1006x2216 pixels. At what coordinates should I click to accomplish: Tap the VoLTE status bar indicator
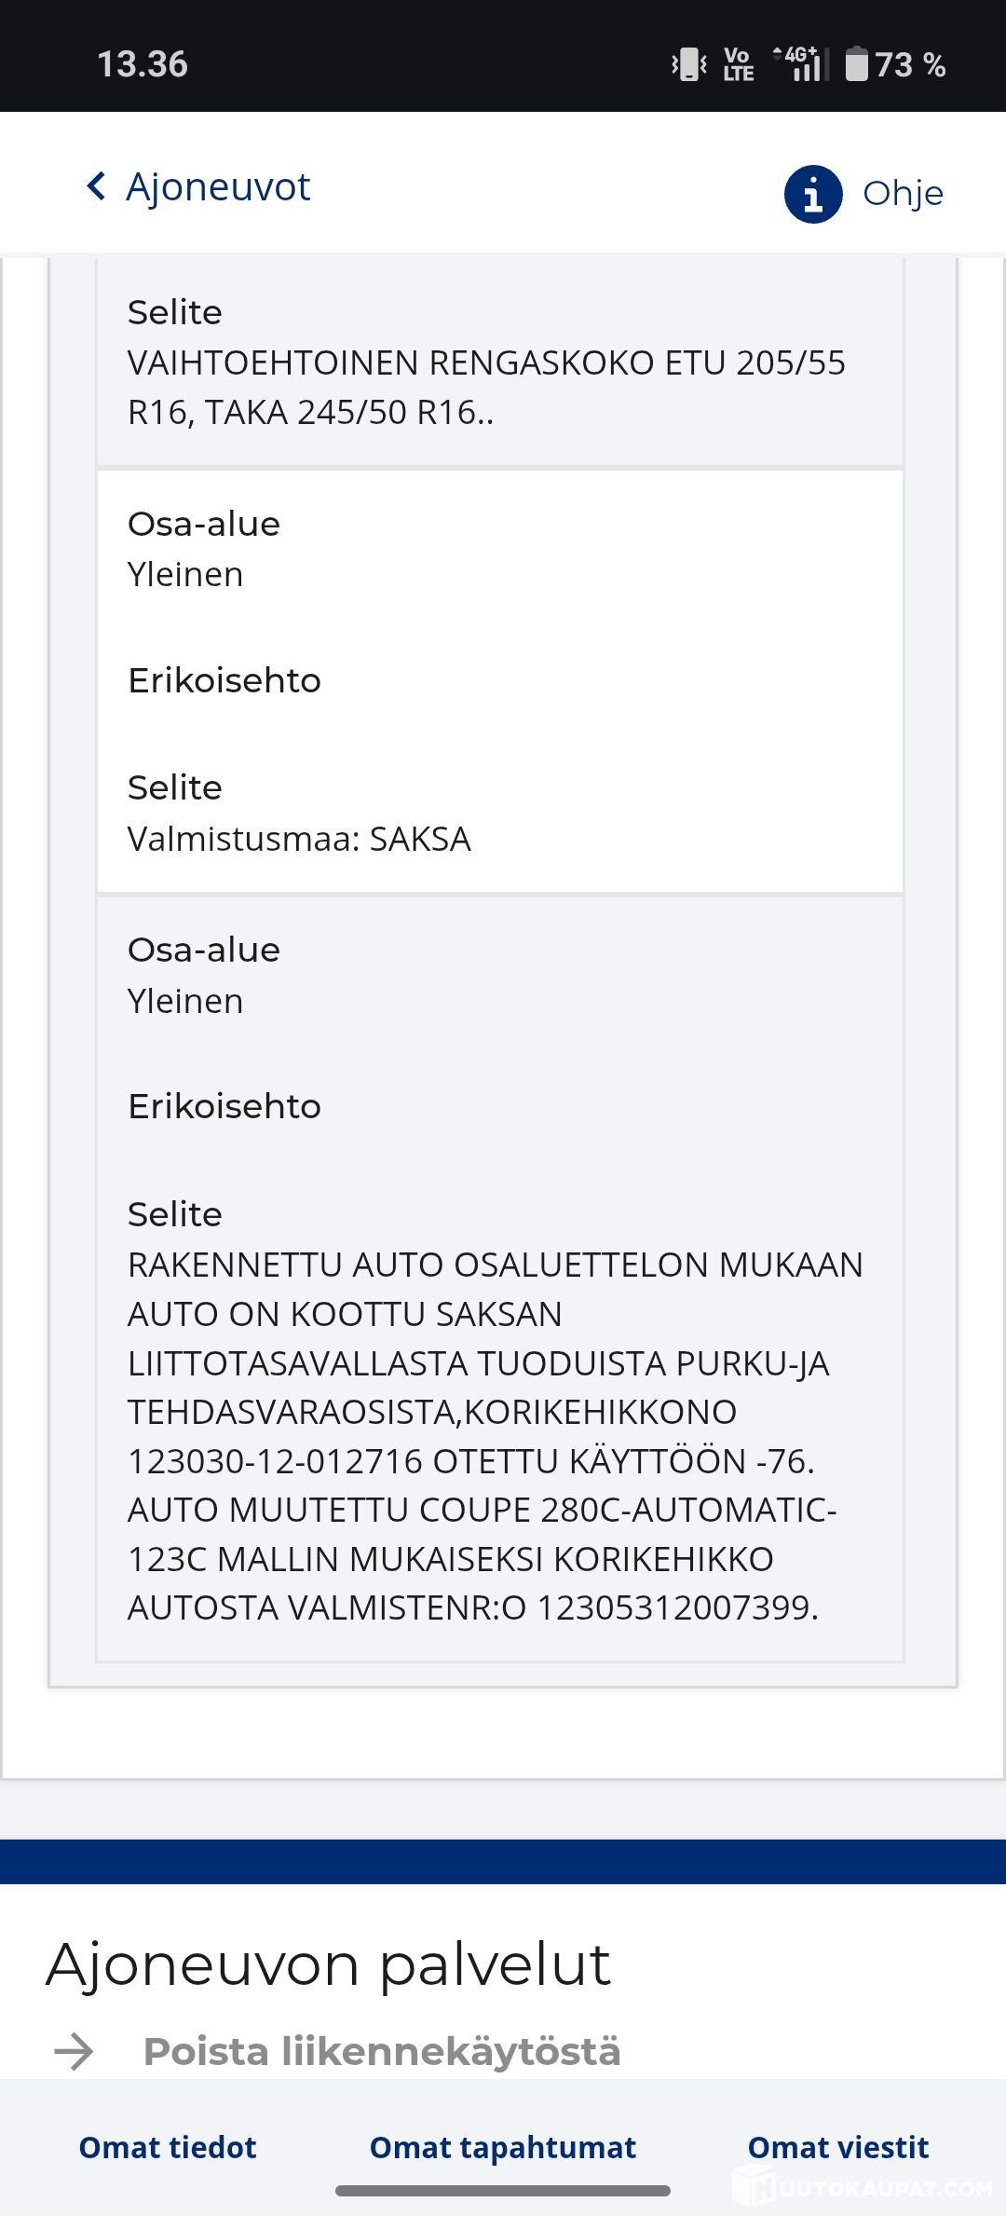pyautogui.click(x=738, y=64)
